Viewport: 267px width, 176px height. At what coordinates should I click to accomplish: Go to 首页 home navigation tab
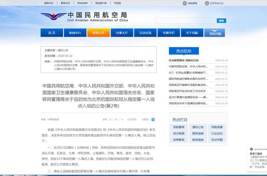click(52, 33)
